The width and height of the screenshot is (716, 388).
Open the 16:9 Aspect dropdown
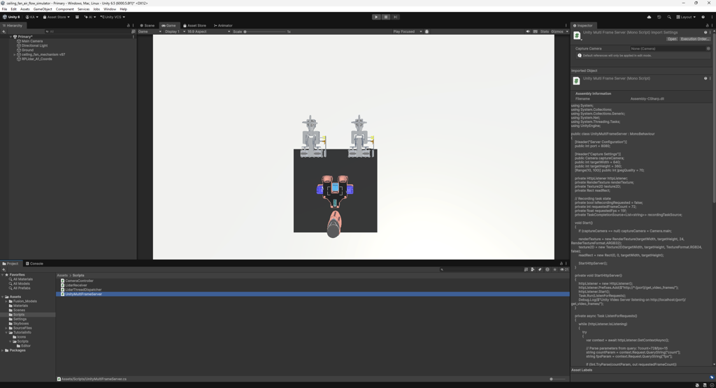tap(208, 31)
